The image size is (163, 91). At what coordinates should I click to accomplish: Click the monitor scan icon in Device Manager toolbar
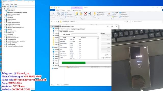[x=16, y=7]
